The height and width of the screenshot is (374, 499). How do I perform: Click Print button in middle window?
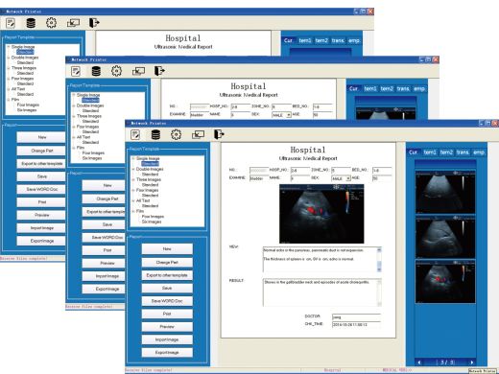point(104,250)
